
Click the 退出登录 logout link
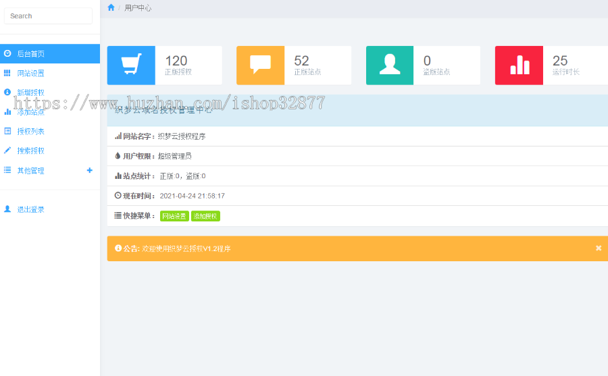[x=30, y=209]
